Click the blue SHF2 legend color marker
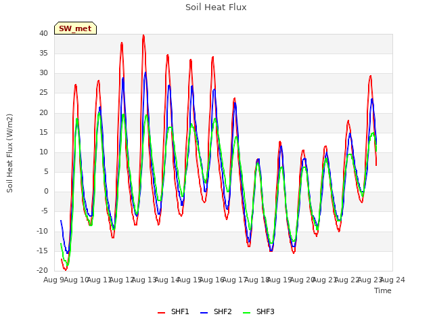Viewport: 433px width, 325px height. coord(204,313)
